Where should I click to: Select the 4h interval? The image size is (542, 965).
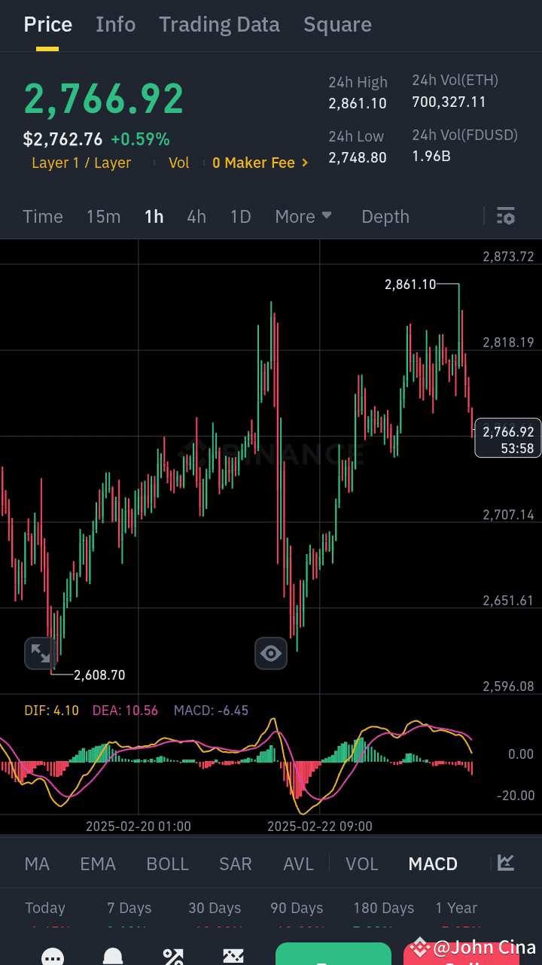(196, 217)
